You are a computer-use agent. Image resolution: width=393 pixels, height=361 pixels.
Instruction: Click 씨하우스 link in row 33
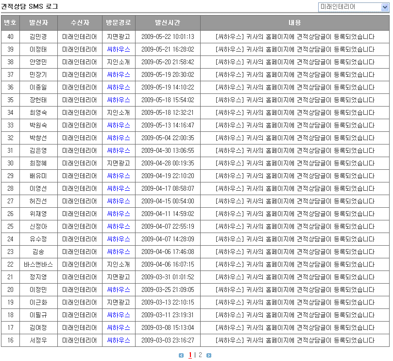click(119, 125)
